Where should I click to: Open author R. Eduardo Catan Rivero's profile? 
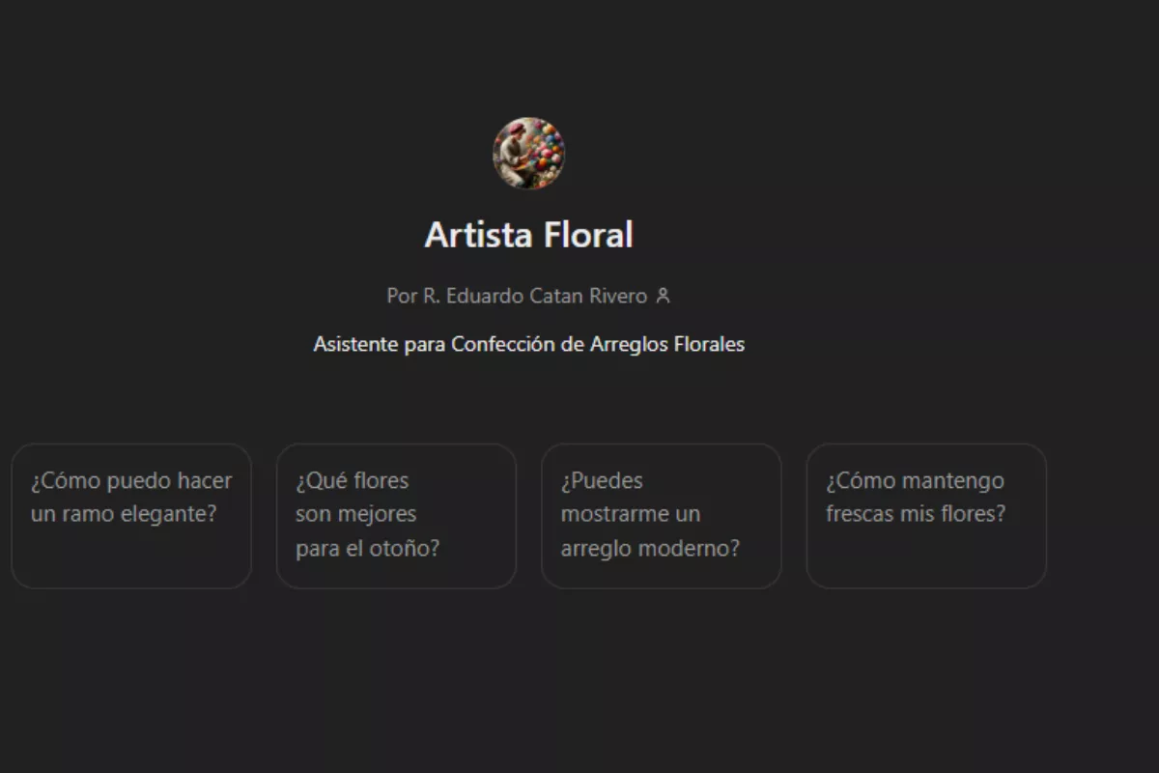point(535,296)
